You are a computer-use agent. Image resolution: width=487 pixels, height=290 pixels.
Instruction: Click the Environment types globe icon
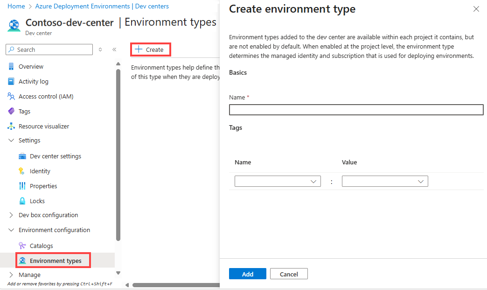[x=22, y=261]
